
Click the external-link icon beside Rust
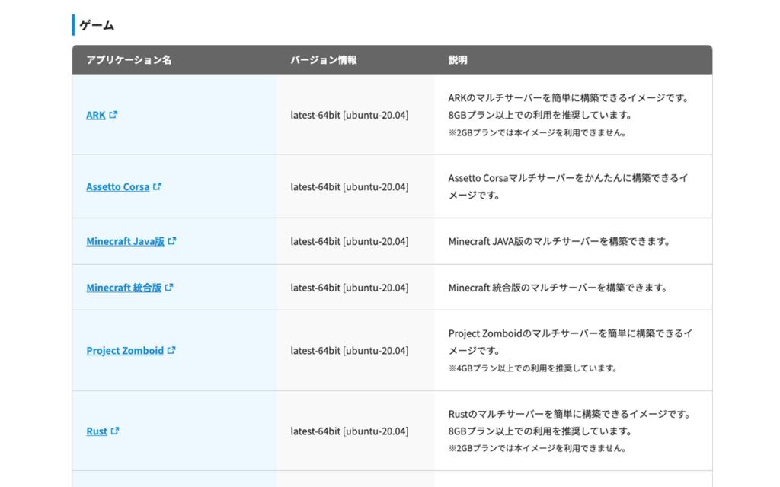click(x=115, y=431)
